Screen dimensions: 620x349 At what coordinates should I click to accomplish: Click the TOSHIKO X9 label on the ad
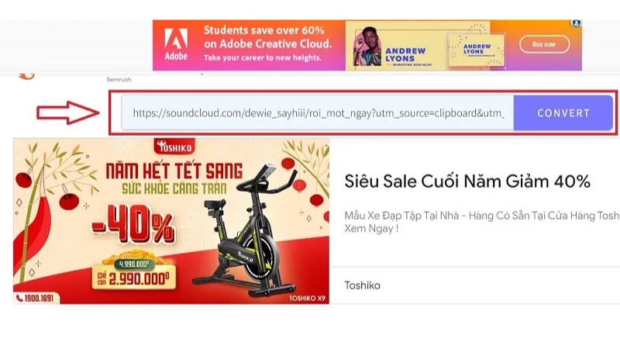(x=307, y=298)
